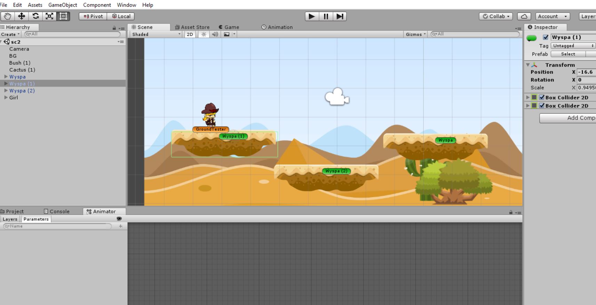The image size is (596, 305).
Task: Switch to the Asset Store tab
Action: pos(192,27)
